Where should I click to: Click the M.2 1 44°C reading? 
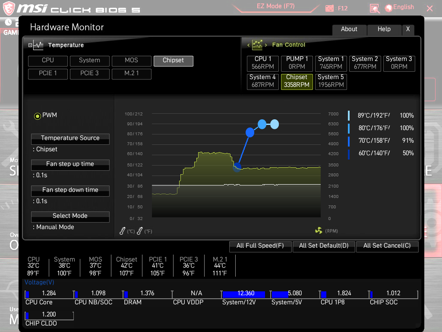coord(220,266)
